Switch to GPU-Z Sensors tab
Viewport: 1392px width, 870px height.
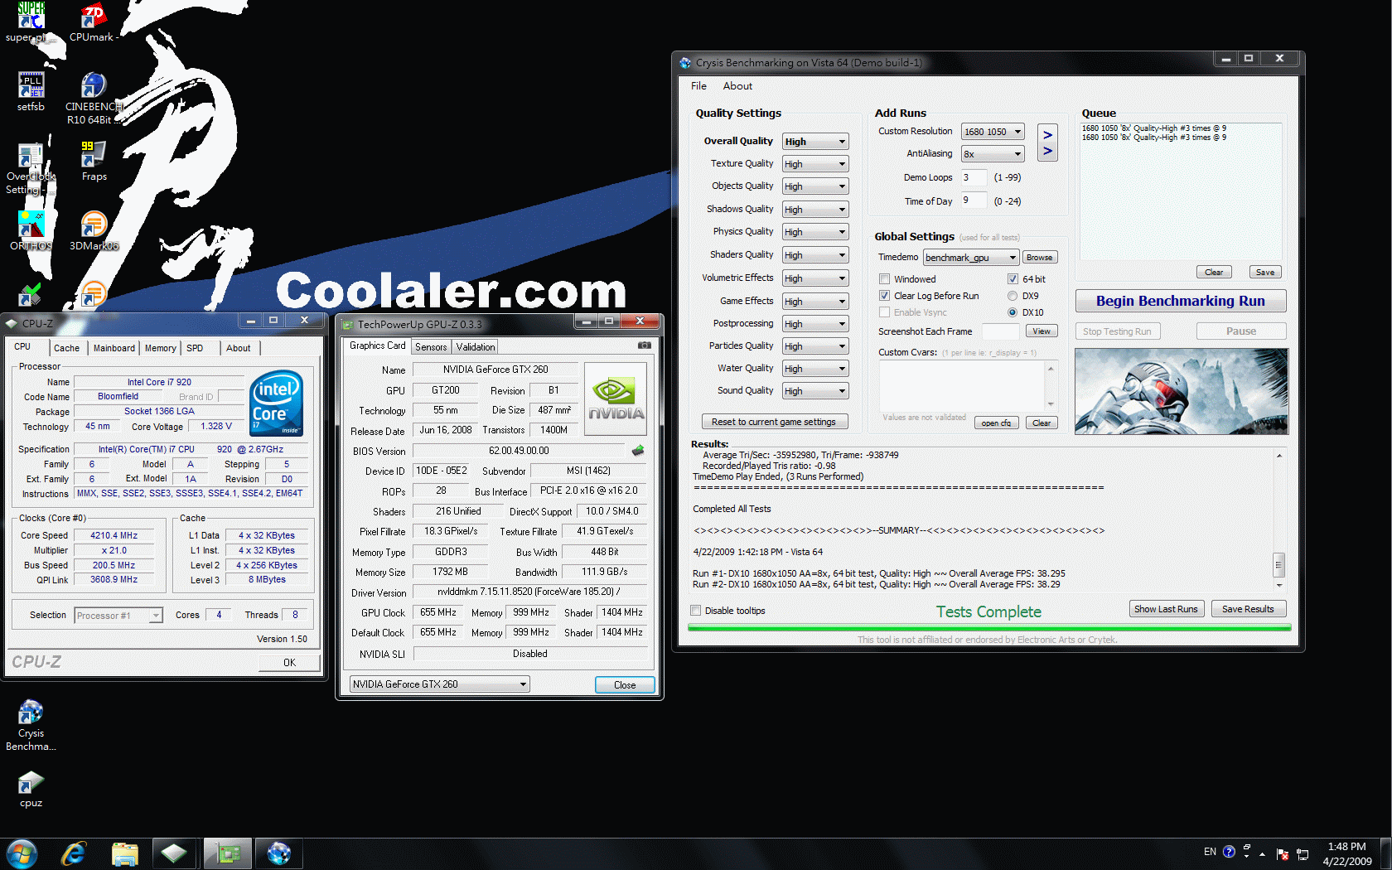pyautogui.click(x=431, y=347)
